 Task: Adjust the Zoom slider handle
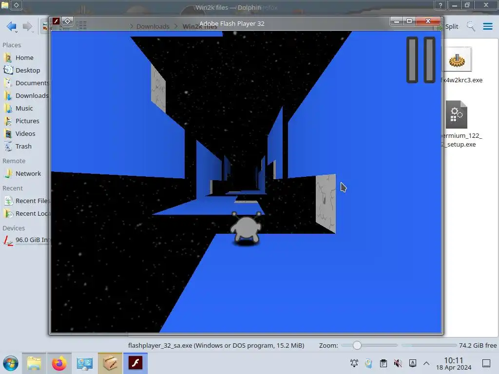pyautogui.click(x=357, y=345)
